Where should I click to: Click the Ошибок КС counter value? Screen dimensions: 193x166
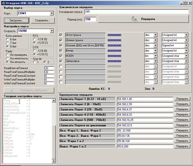click(109, 89)
